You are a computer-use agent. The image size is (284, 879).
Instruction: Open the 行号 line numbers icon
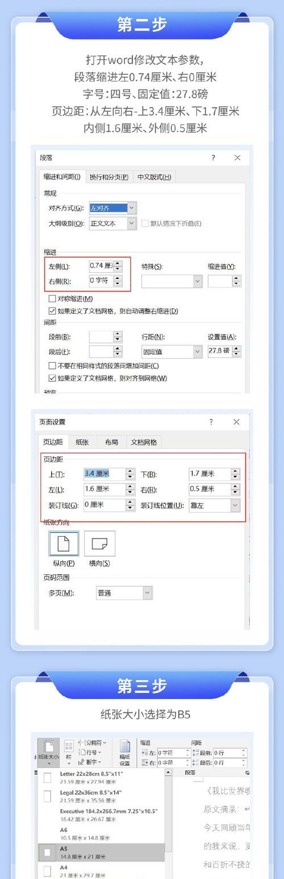coord(90,752)
